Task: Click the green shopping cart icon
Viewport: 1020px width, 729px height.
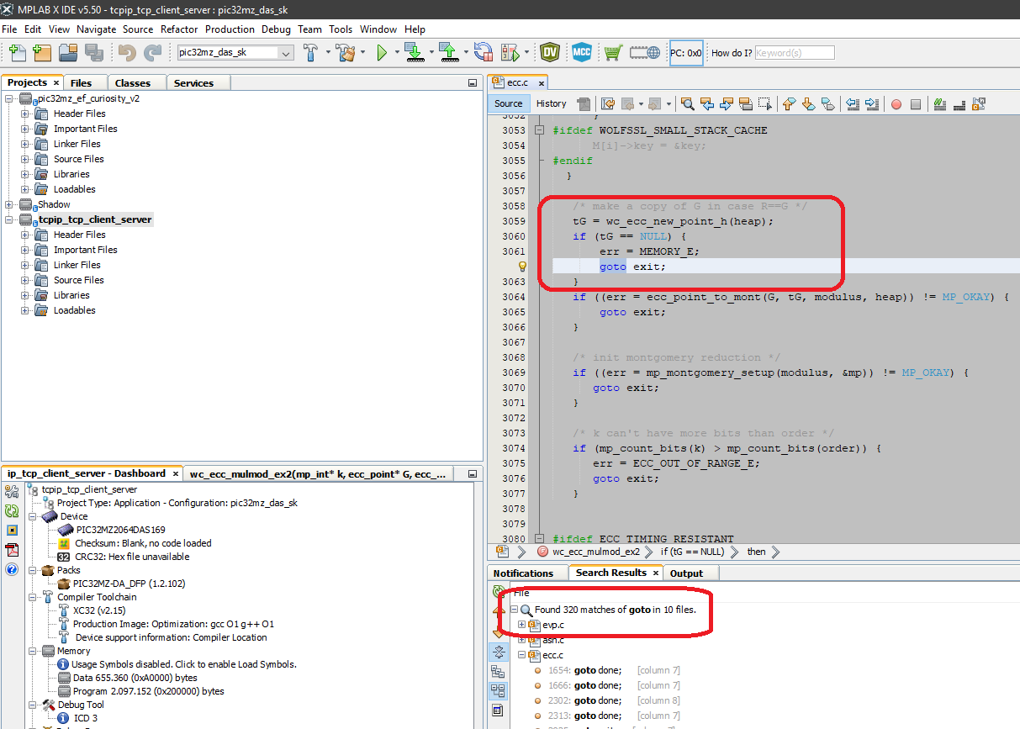Action: [x=613, y=53]
